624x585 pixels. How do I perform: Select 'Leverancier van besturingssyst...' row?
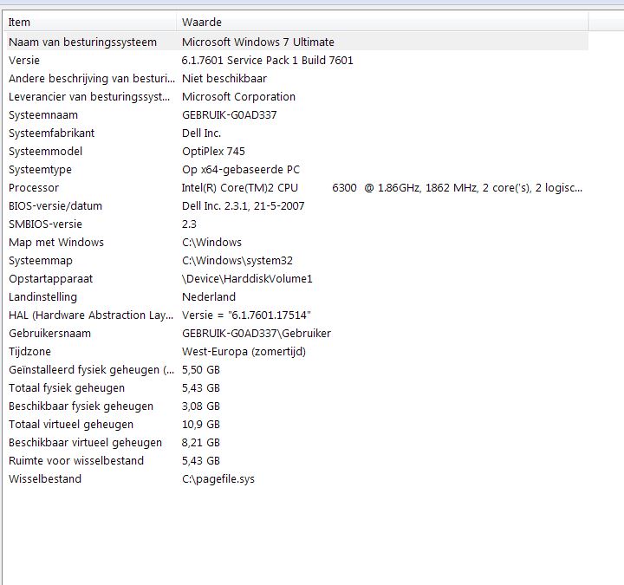tap(89, 97)
